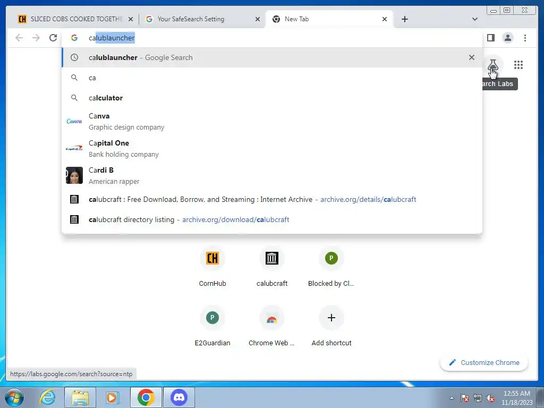Viewport: 544px width, 408px height.
Task: Open the taskbar clock and date
Action: 517,398
